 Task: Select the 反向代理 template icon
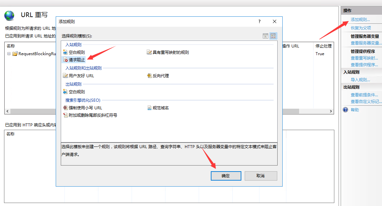[149, 76]
